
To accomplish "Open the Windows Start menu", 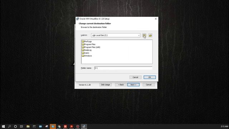I will click(3, 126).
